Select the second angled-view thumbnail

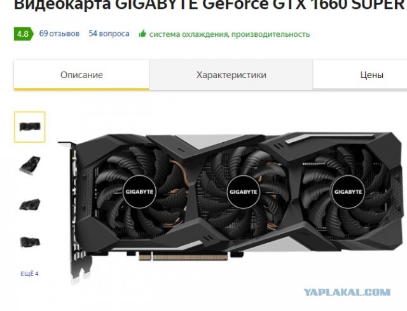pos(30,165)
